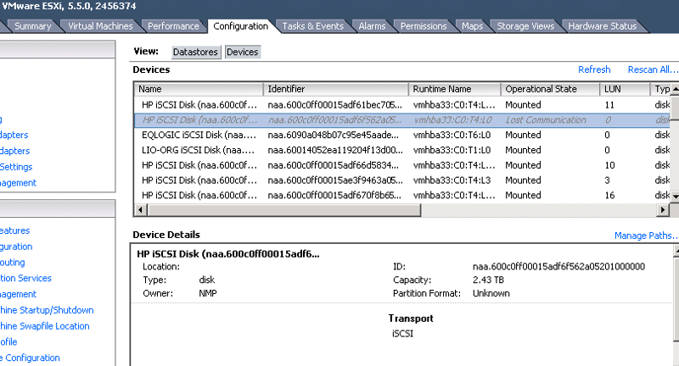
Task: Select the EQLOGIC iSCSI Disk row
Action: [402, 136]
